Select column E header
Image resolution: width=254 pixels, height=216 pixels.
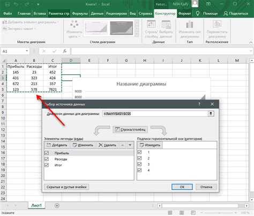[89, 60]
